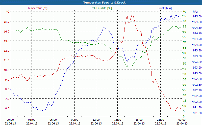Click the '60' humidity axis value

pyautogui.click(x=185, y=53)
